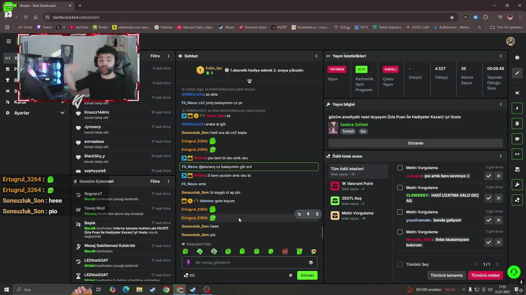The image size is (526, 295).
Task: Click the browser address bar
Action: point(247,17)
